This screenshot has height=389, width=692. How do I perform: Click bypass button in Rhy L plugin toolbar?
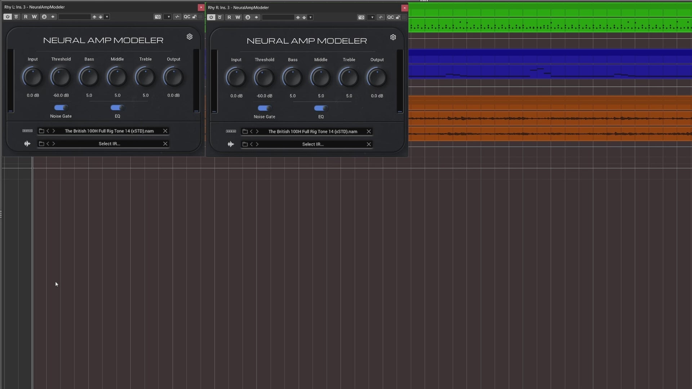click(x=16, y=17)
